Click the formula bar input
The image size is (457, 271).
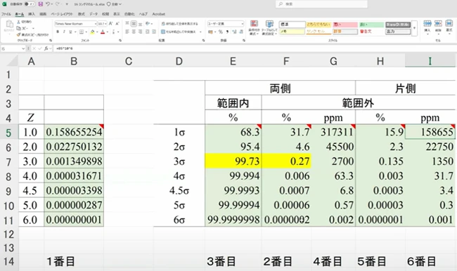(255, 48)
